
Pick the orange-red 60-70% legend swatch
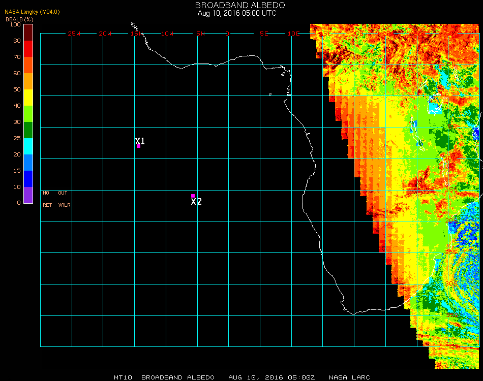point(28,65)
